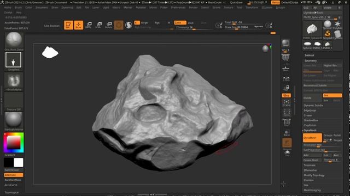
Task: Activate the Edit mode button
Action: tap(68, 25)
